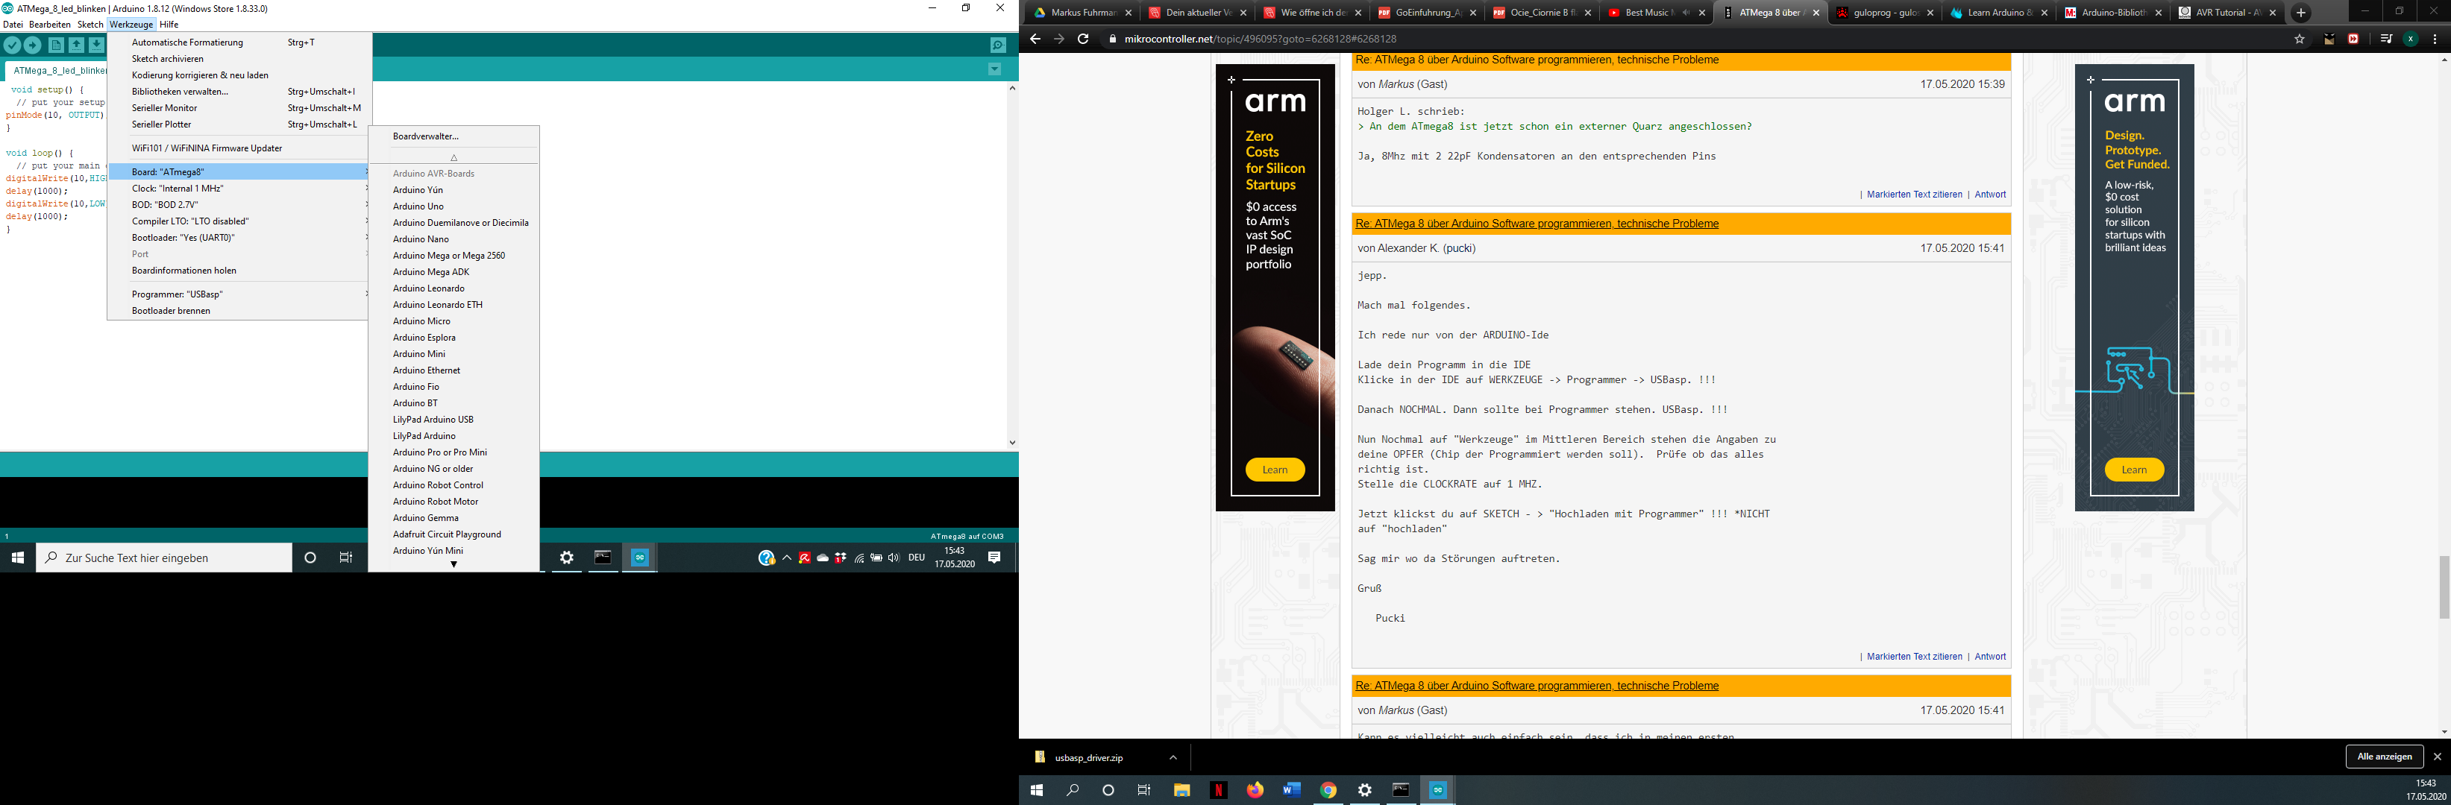Image resolution: width=2451 pixels, height=805 pixels.
Task: Open the Arduino tab dropdown arrow
Action: [994, 69]
